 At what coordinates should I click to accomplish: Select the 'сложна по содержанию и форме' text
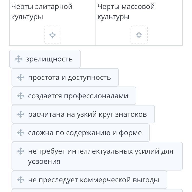point(85,133)
